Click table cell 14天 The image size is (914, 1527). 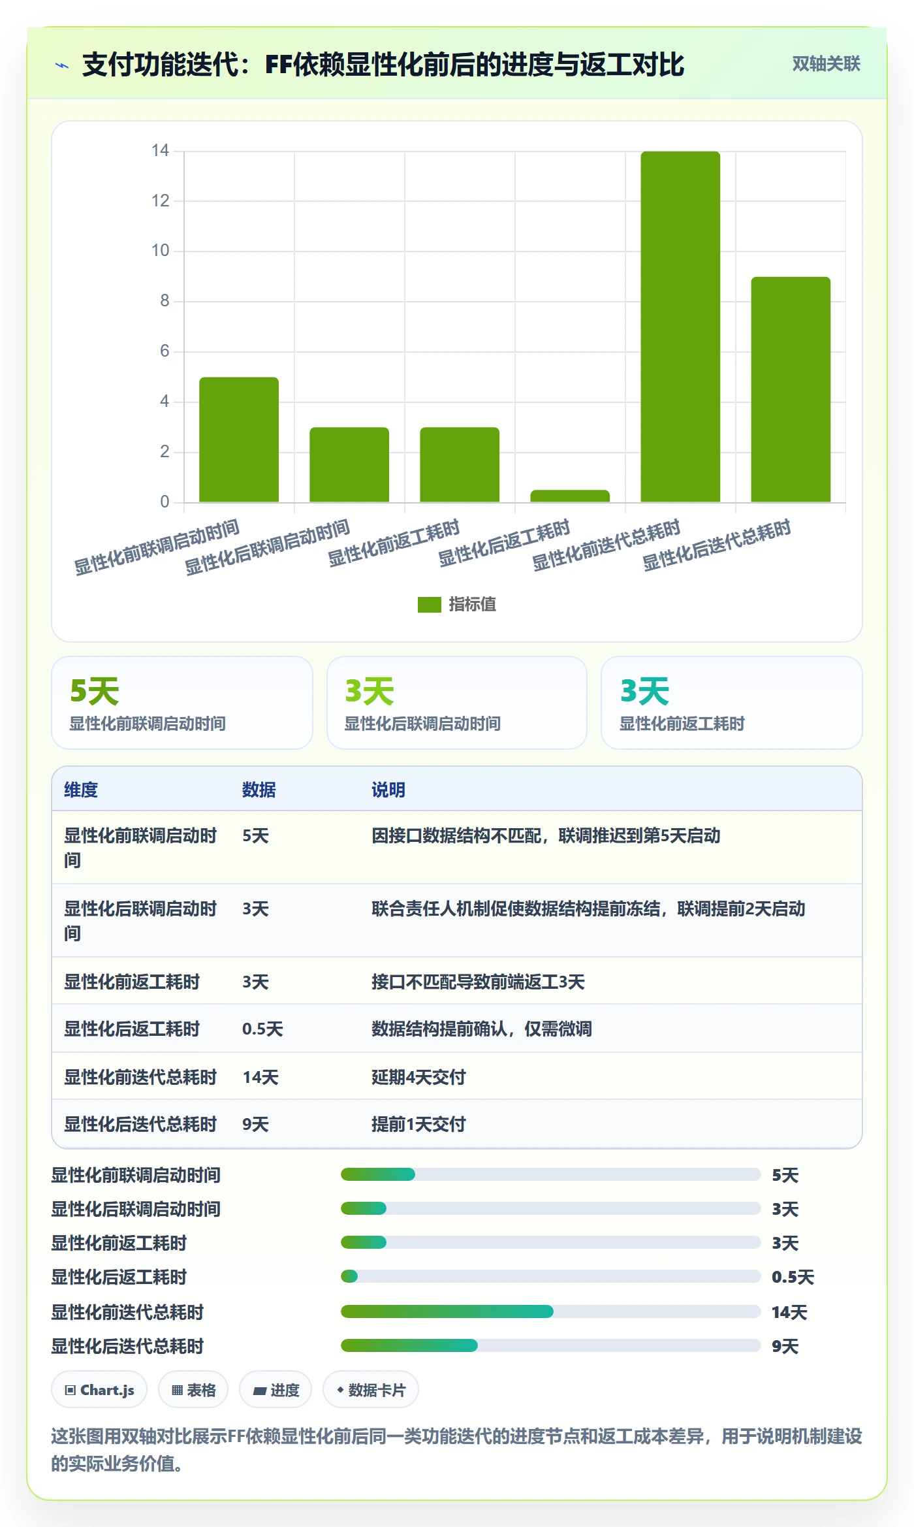(x=260, y=1077)
